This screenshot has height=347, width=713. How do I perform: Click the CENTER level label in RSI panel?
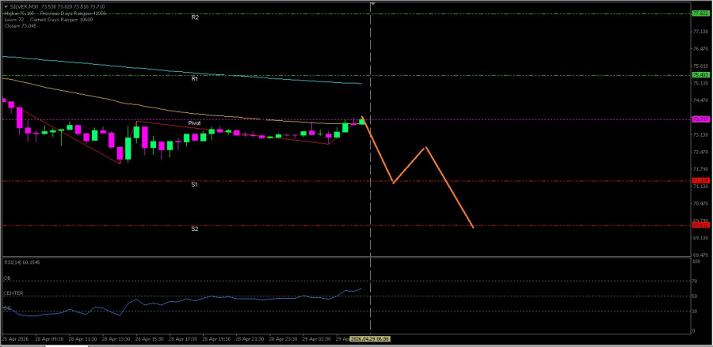[x=13, y=293]
